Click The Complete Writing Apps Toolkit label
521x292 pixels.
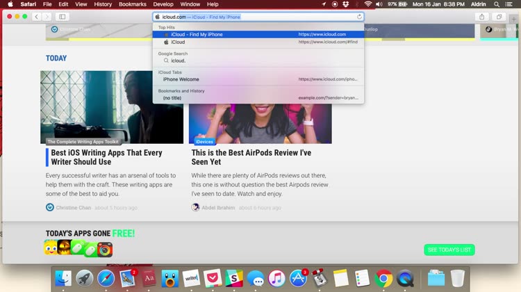[83, 142]
